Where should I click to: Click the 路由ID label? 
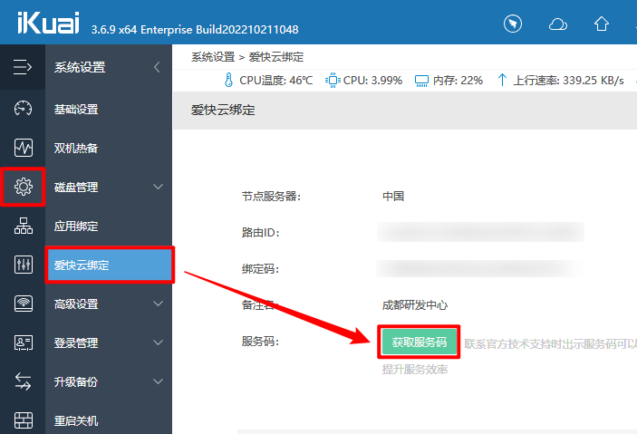(x=260, y=233)
